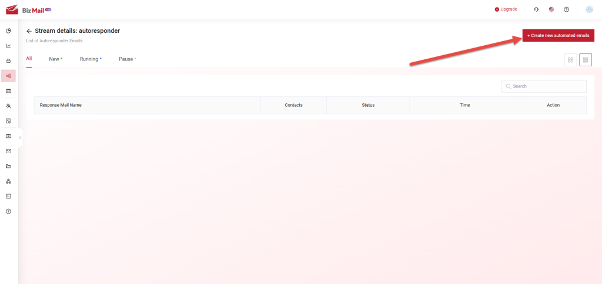The image size is (602, 284).
Task: Click Create new automated emails button
Action: tap(558, 36)
